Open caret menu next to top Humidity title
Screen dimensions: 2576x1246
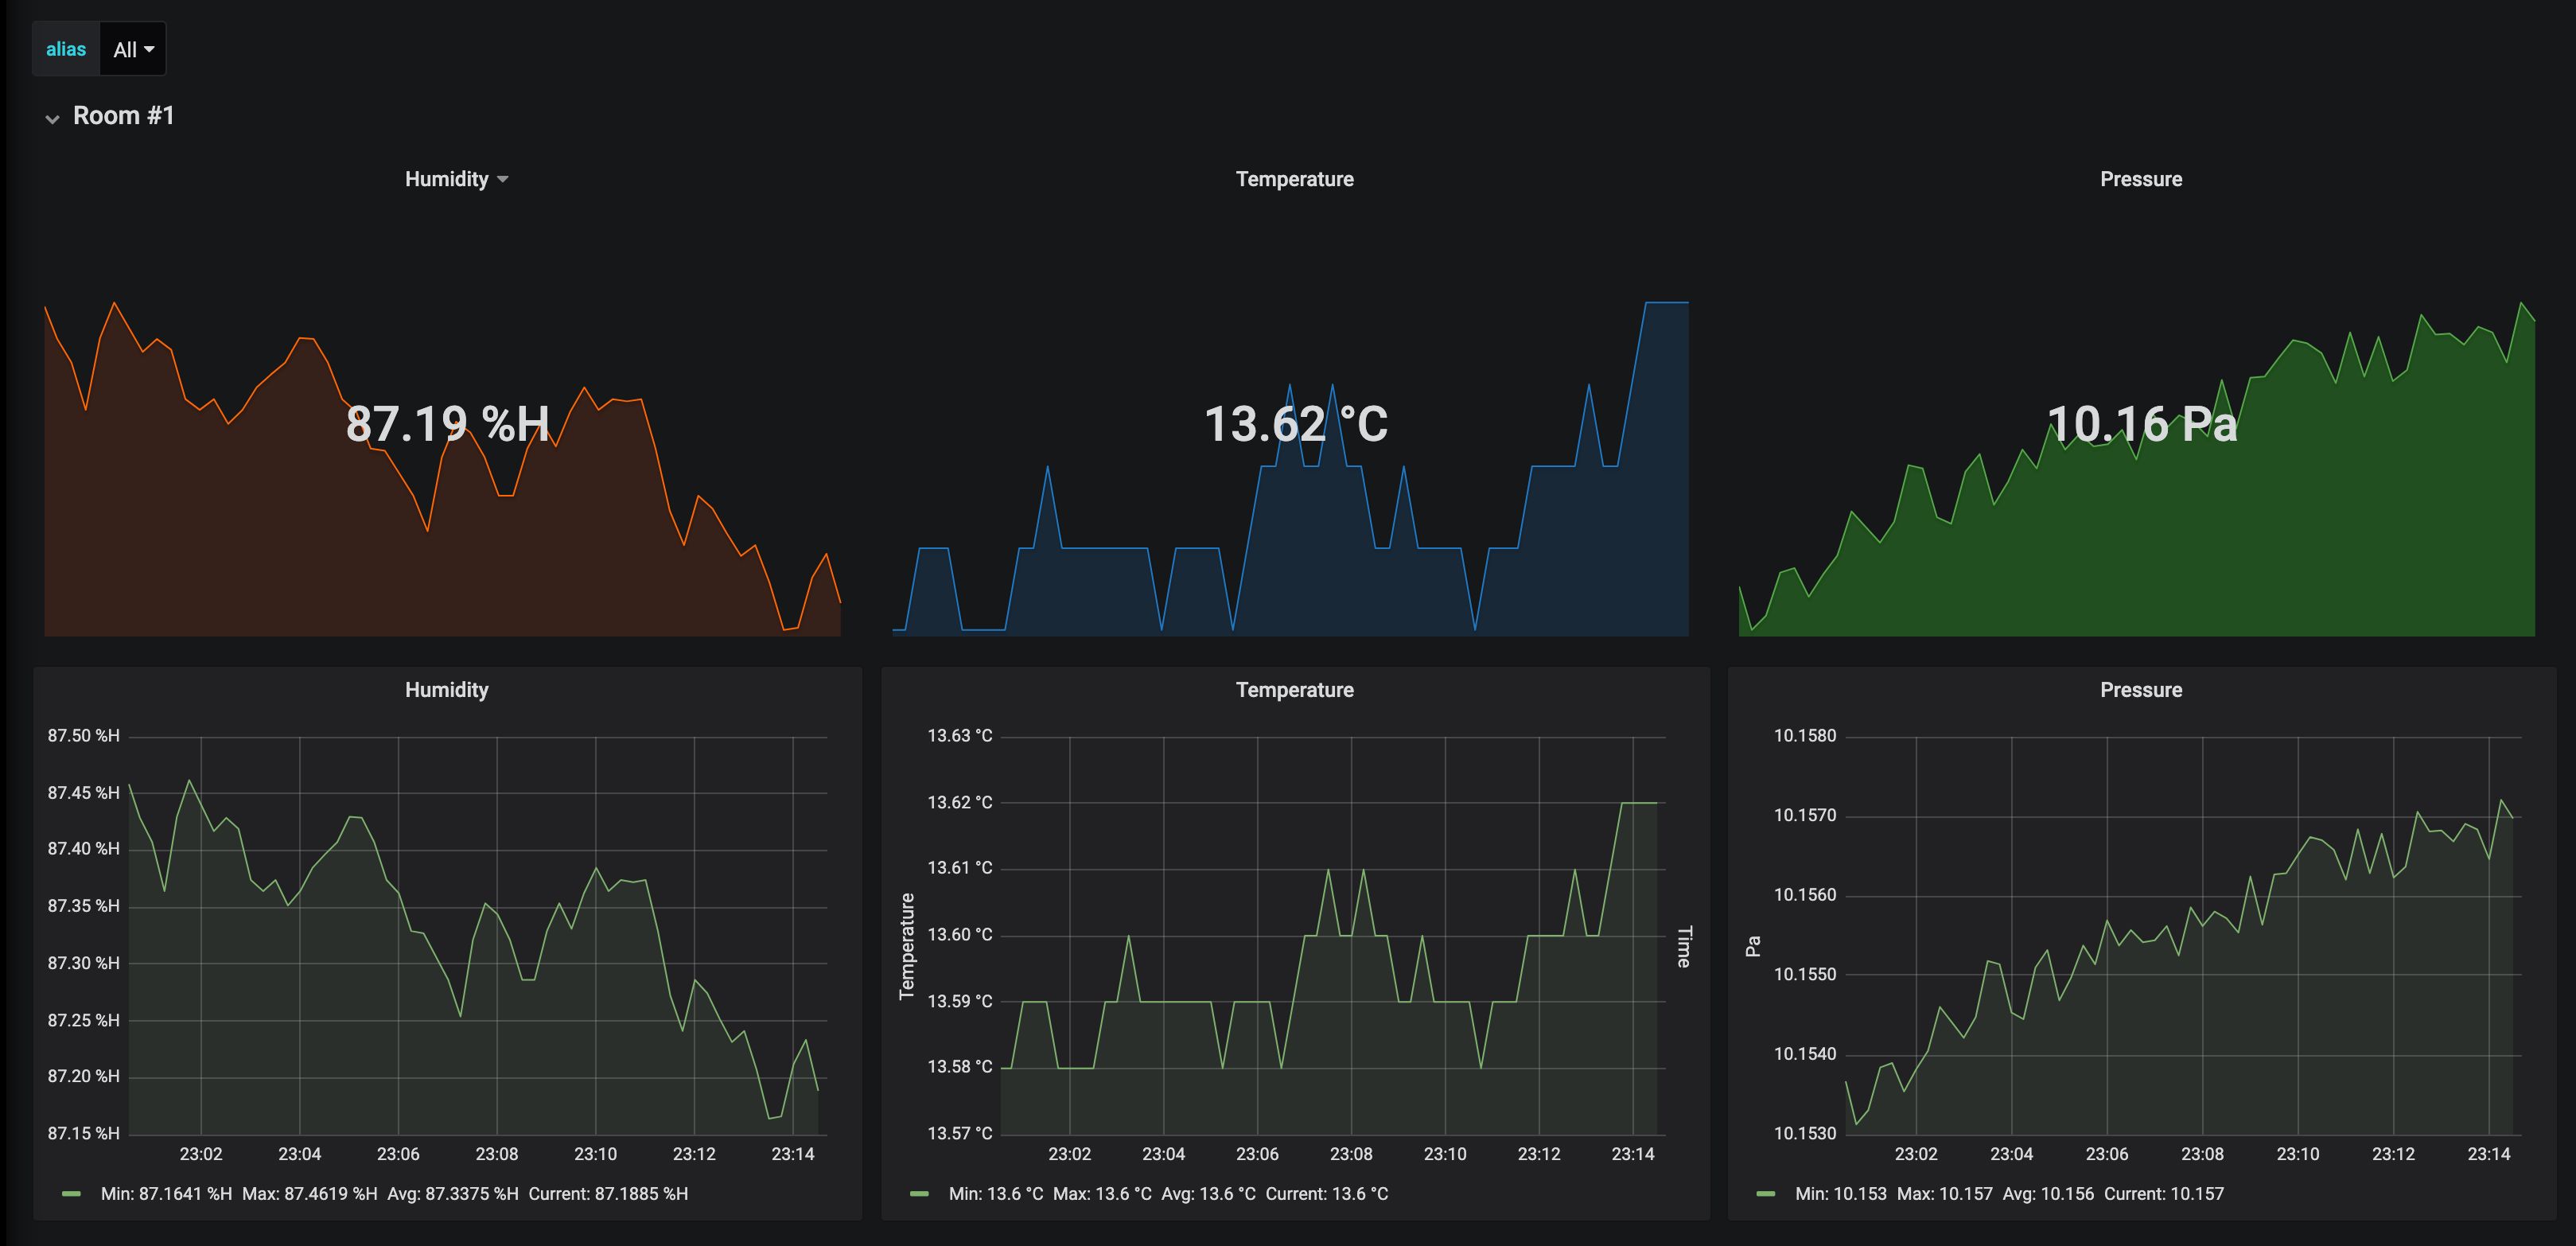503,180
